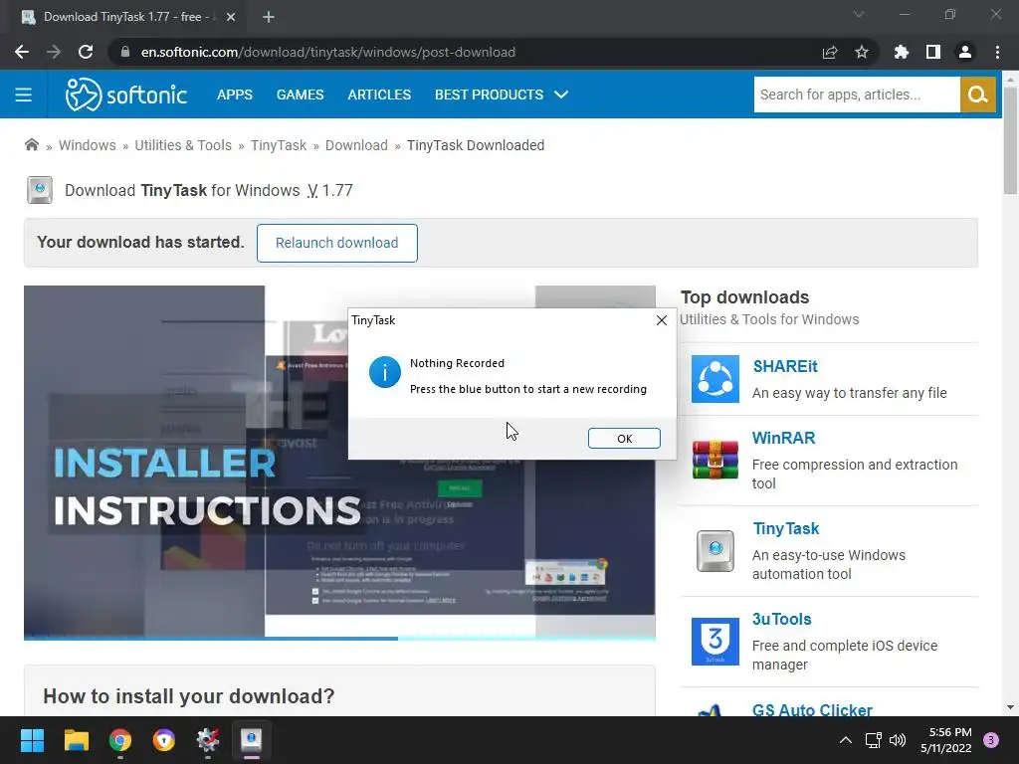Click the Relaunch download button
The width and height of the screenshot is (1019, 764).
pos(336,243)
